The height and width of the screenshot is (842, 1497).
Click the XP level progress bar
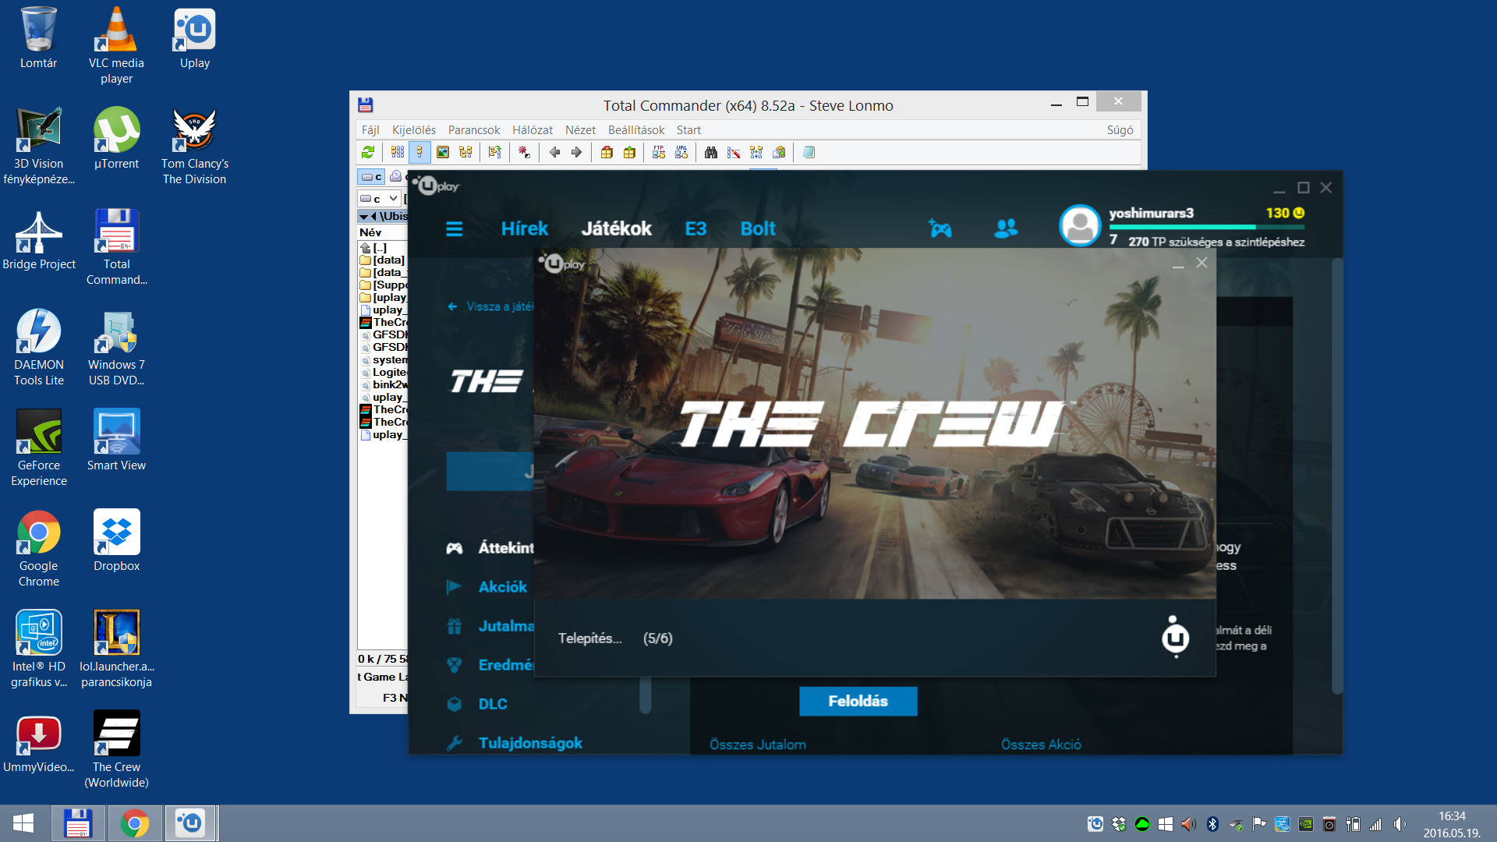click(1206, 227)
